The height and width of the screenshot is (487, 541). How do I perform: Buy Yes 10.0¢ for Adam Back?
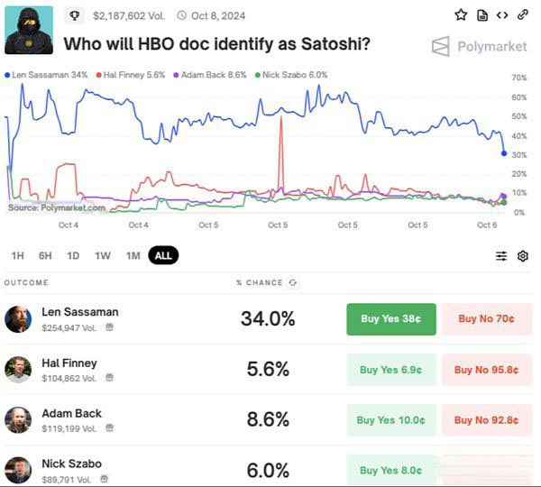pyautogui.click(x=391, y=420)
